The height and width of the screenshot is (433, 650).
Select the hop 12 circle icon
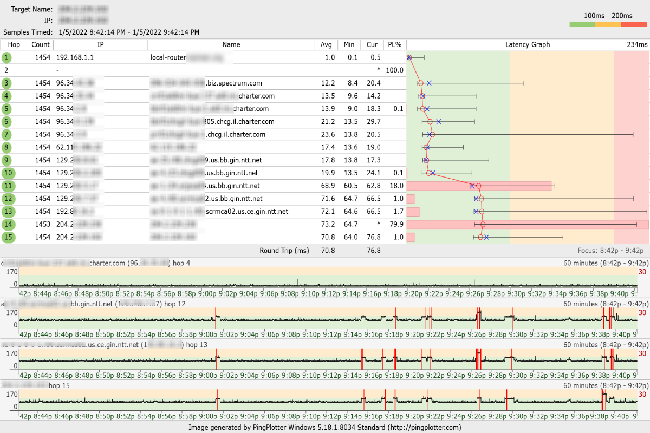point(6,199)
